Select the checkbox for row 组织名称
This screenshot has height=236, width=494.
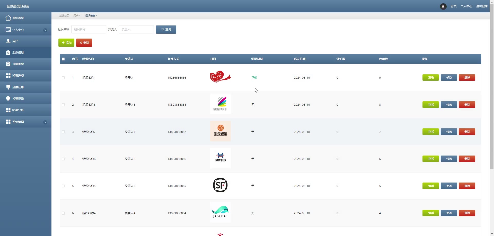[63, 78]
